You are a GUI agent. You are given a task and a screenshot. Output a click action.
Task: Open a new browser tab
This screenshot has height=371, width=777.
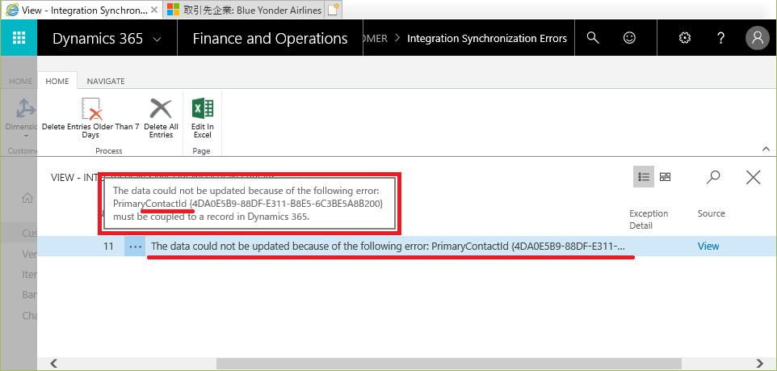click(334, 10)
